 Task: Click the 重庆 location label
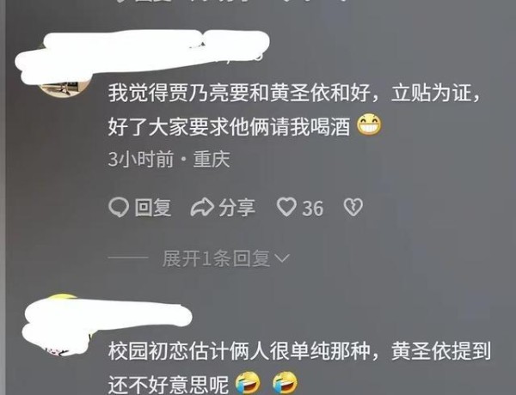tap(212, 160)
